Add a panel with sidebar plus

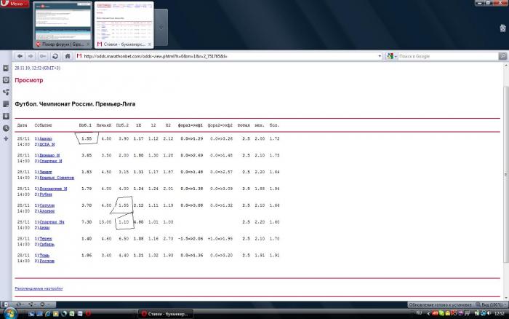click(x=6, y=139)
